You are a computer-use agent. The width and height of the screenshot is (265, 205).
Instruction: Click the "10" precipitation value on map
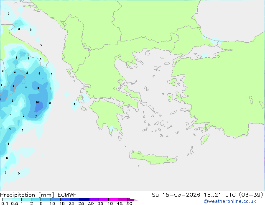tap(37, 102)
